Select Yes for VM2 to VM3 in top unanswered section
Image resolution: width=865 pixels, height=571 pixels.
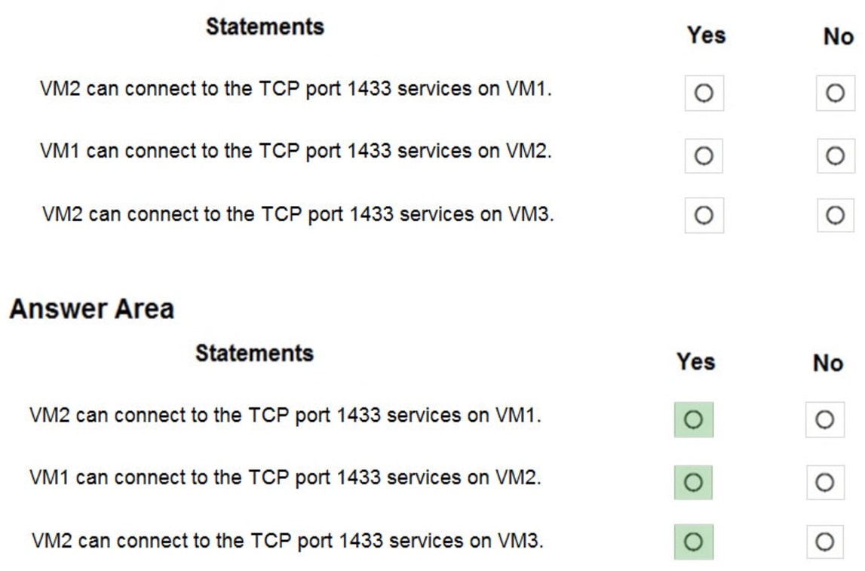704,216
